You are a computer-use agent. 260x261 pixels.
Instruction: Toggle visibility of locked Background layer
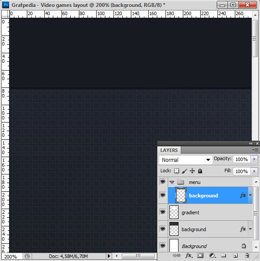[162, 246]
